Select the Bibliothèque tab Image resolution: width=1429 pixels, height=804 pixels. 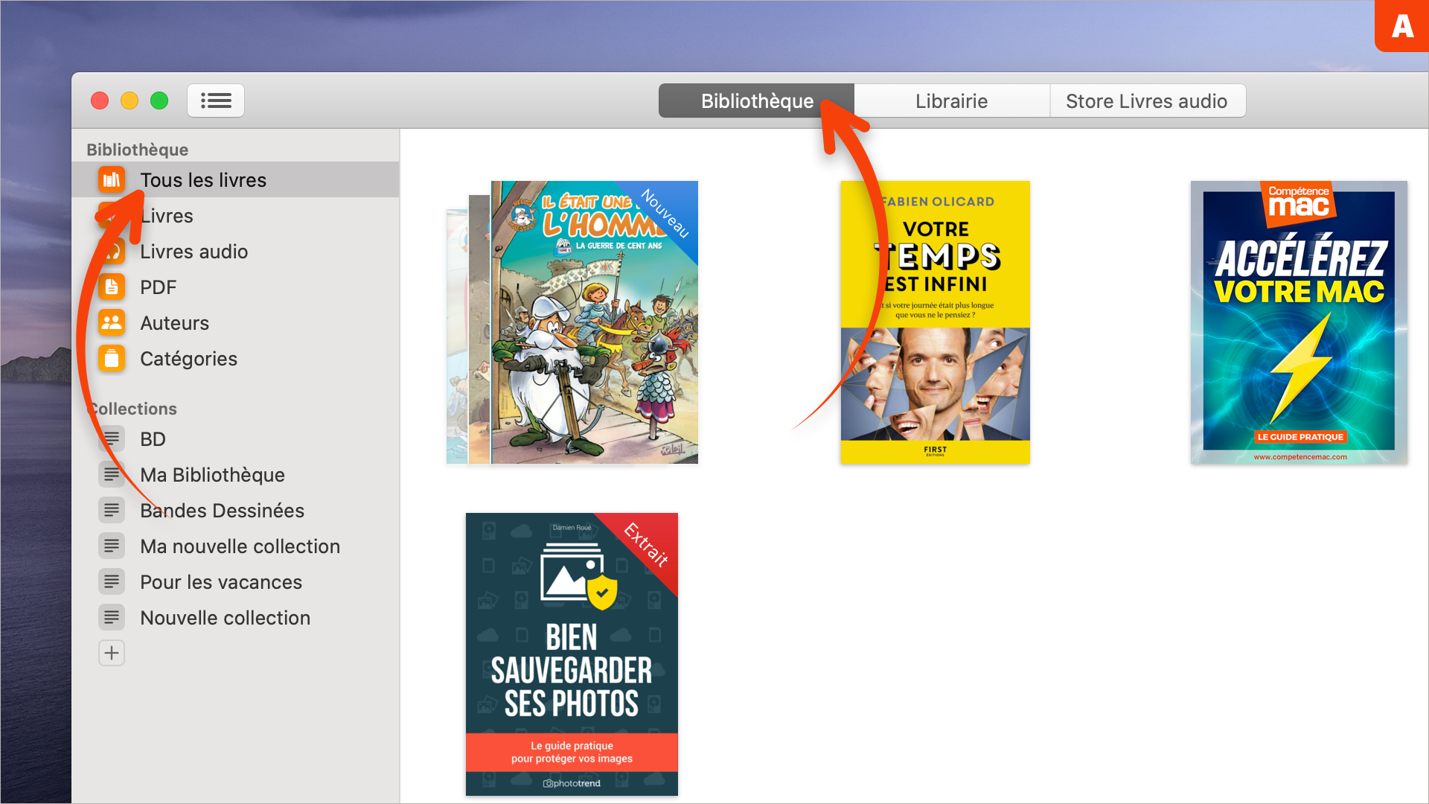pyautogui.click(x=756, y=100)
